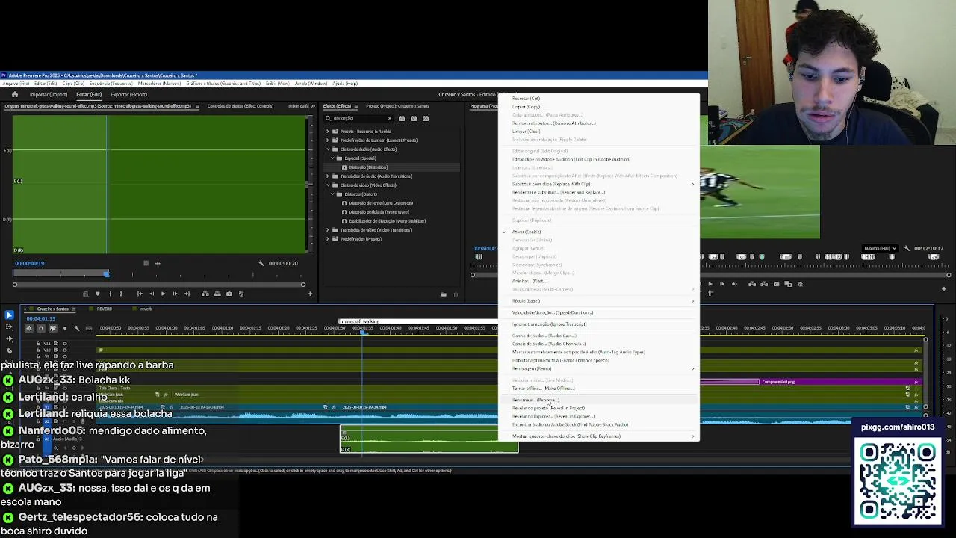Viewport: 956px width, 538px height.
Task: Open Effects panel hamburger menu
Action: tap(356, 106)
